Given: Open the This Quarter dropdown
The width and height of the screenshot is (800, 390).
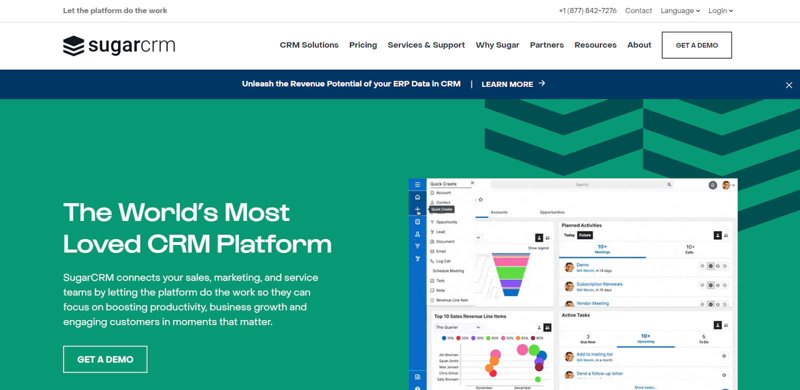Looking at the screenshot, I should [458, 327].
